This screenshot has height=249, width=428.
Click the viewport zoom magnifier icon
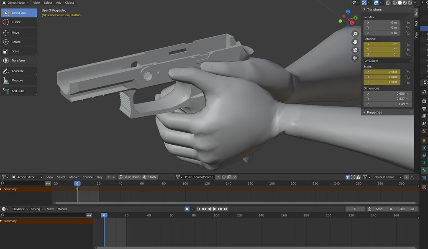355,33
